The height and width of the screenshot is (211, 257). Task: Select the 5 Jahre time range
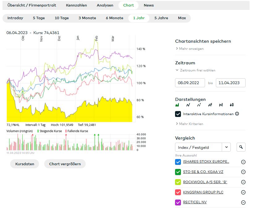coord(161,18)
